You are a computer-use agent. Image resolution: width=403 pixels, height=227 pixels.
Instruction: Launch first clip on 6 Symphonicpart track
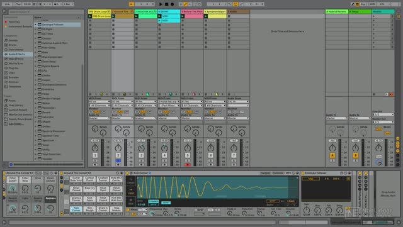[206, 16]
